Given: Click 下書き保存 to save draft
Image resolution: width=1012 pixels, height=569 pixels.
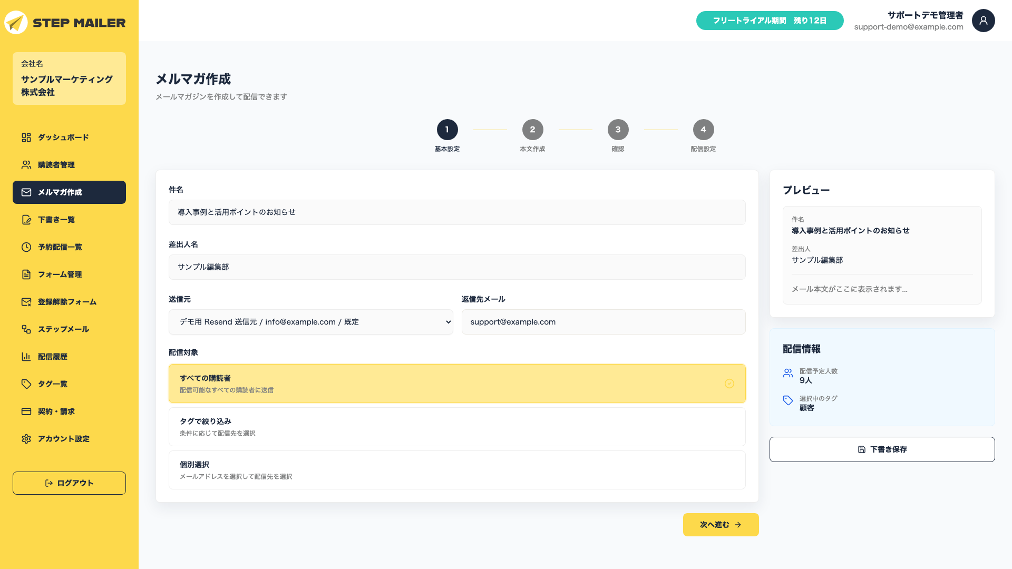Looking at the screenshot, I should pyautogui.click(x=882, y=449).
